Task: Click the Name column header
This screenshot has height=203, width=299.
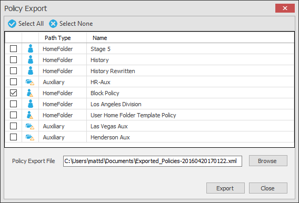Action: tap(99, 38)
